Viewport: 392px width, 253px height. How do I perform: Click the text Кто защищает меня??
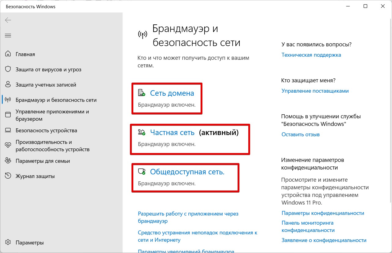[308, 80]
